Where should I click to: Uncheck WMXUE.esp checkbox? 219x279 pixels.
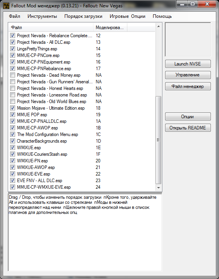pyautogui.click(x=12, y=148)
